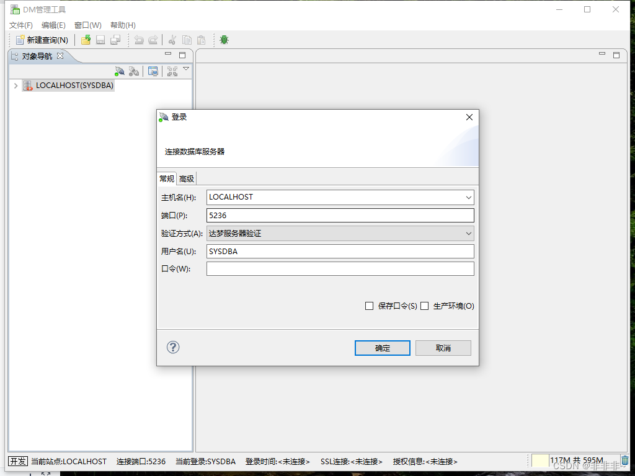Close the 对象导航 tab with its X
Screen dimensions: 635x476
60,56
